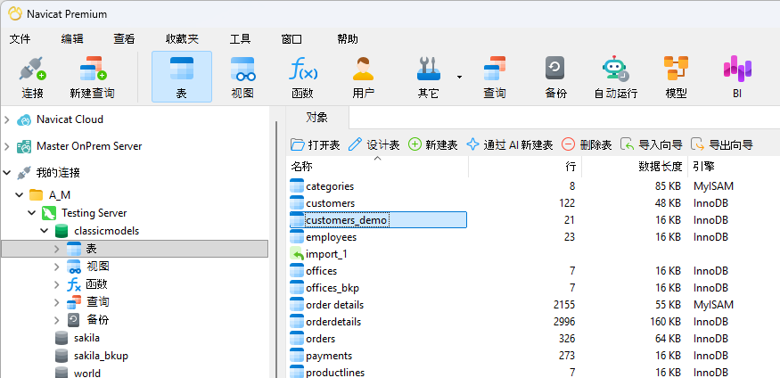Select the 表 (Table) toolbar button
Image resolution: width=780 pixels, height=378 pixels.
point(182,77)
